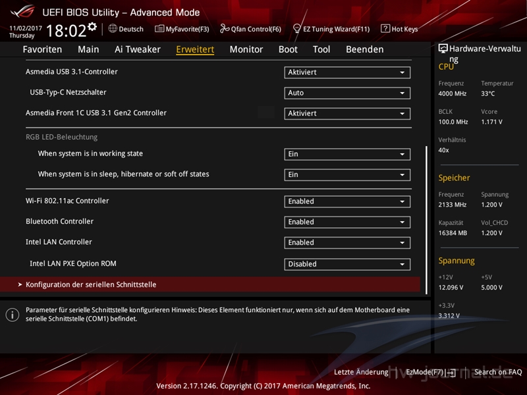Click the EzMode(F7) switch arrow icon

451,373
